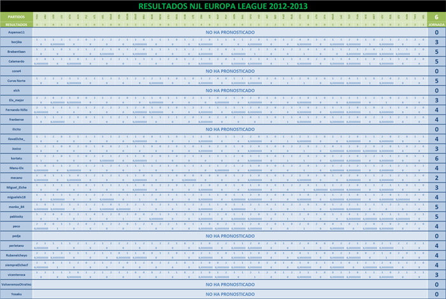The width and height of the screenshot is (446, 299).
Task: Select the score 3 for Elx_mejor
Action: click(436, 101)
